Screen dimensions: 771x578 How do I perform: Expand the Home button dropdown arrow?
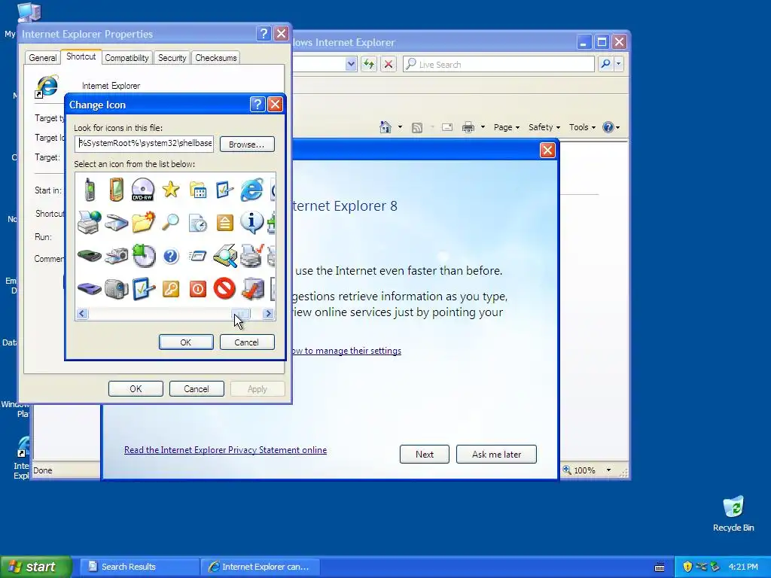tap(400, 127)
